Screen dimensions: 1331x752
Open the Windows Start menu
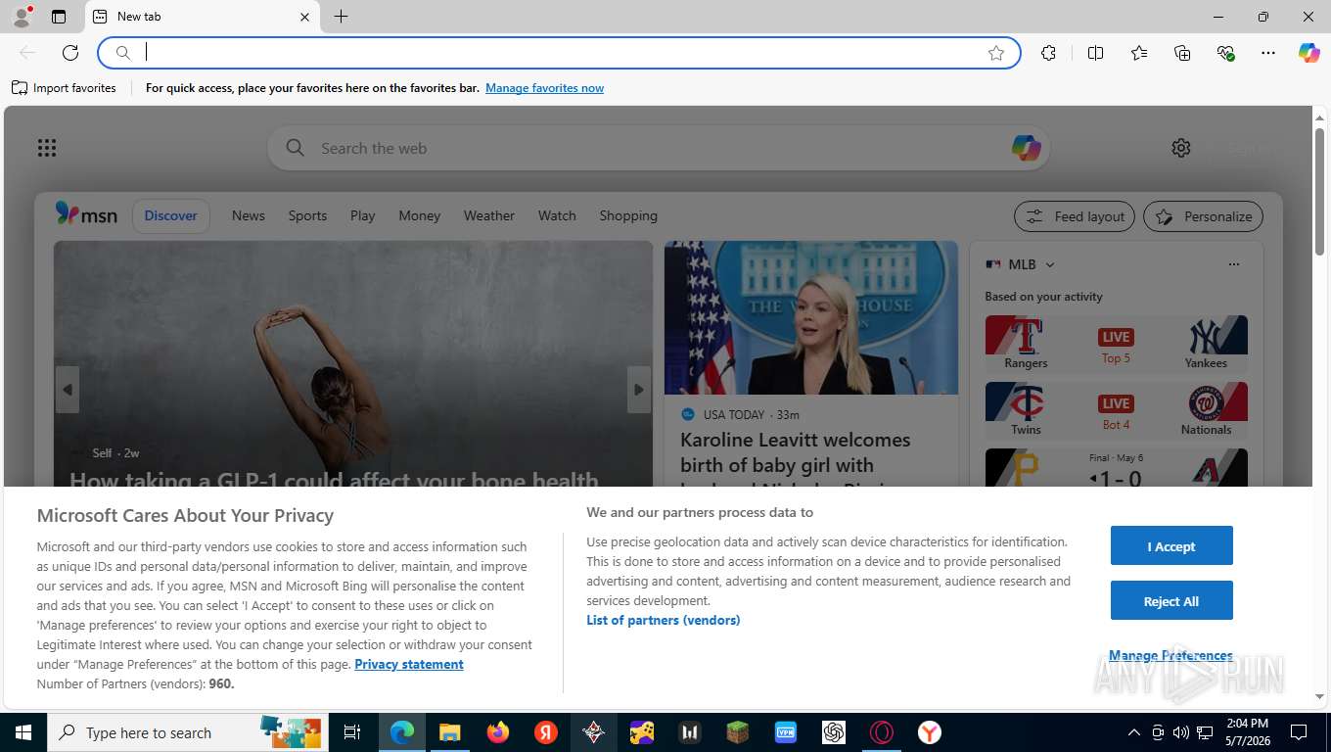click(x=23, y=732)
